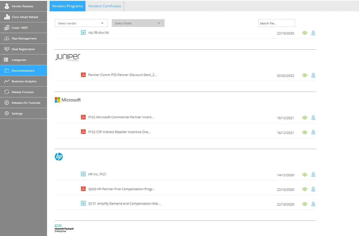The height and width of the screenshot is (236, 359).
Task: Go to Pipe Management section
Action: (x=24, y=38)
